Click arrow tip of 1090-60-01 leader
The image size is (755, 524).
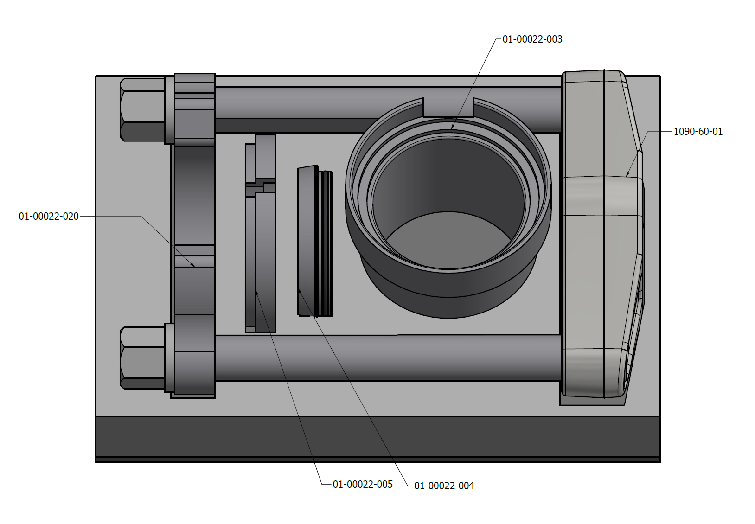tap(627, 177)
